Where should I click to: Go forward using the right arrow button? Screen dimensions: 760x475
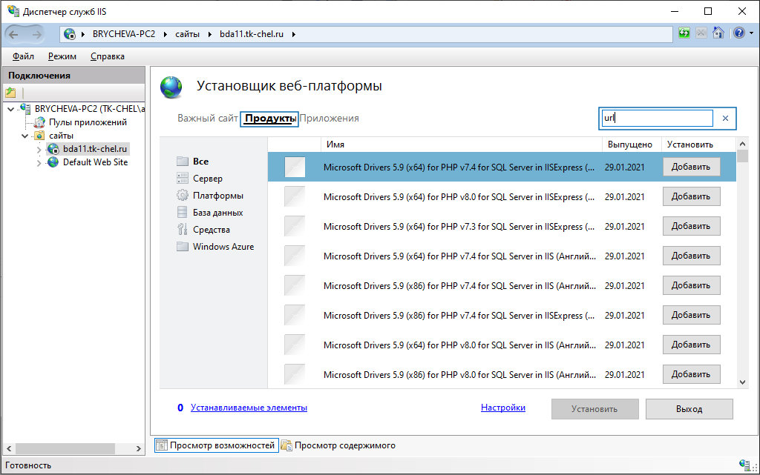[37, 34]
